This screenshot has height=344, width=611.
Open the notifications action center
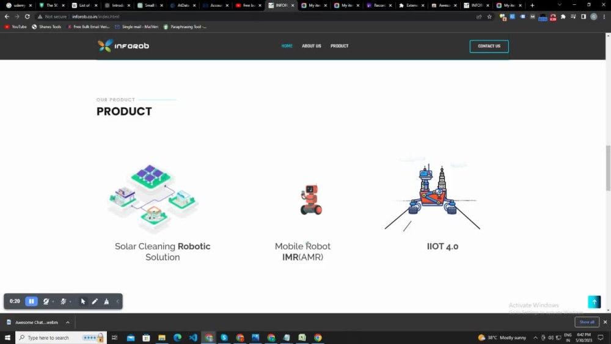(601, 337)
